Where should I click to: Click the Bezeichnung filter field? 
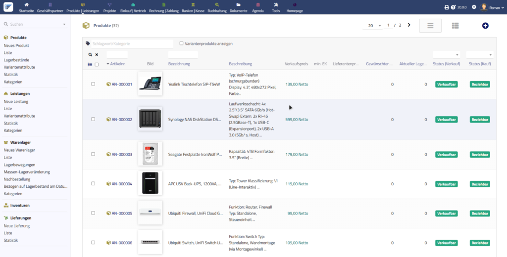click(183, 55)
